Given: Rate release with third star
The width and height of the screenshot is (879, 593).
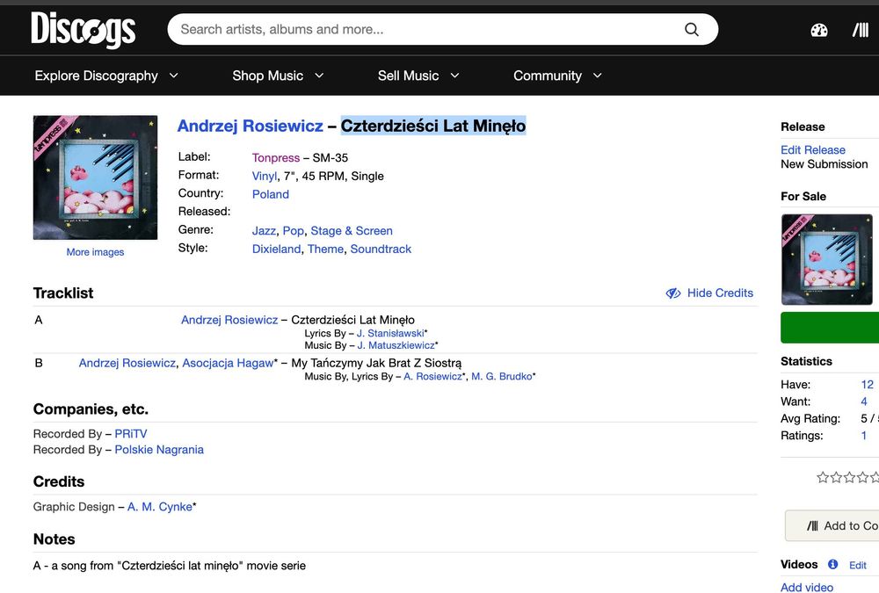Looking at the screenshot, I should click(x=849, y=477).
